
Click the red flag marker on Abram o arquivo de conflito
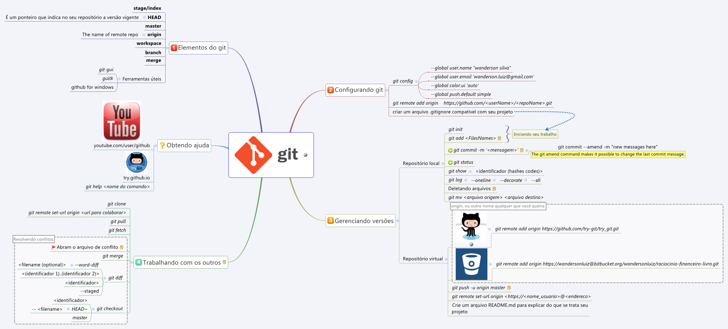(x=53, y=247)
